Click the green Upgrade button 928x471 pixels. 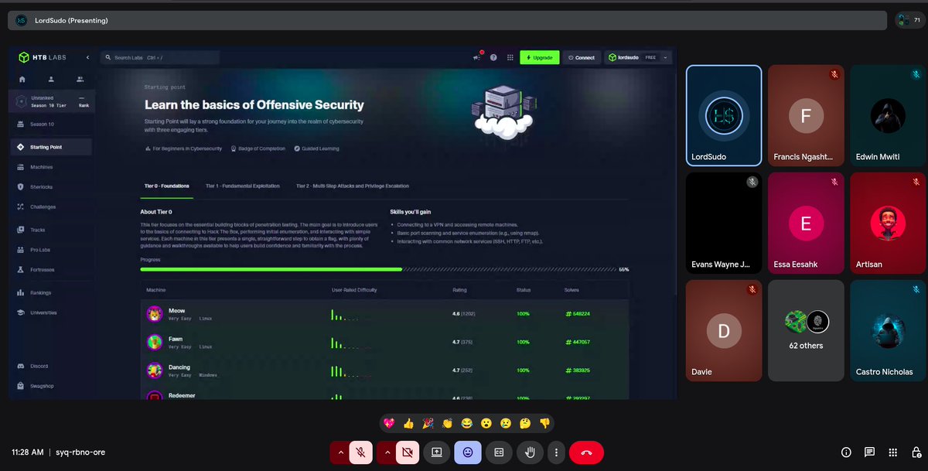[539, 57]
